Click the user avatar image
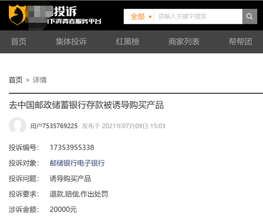Image resolution: width=263 pixels, height=221 pixels. [x=18, y=126]
